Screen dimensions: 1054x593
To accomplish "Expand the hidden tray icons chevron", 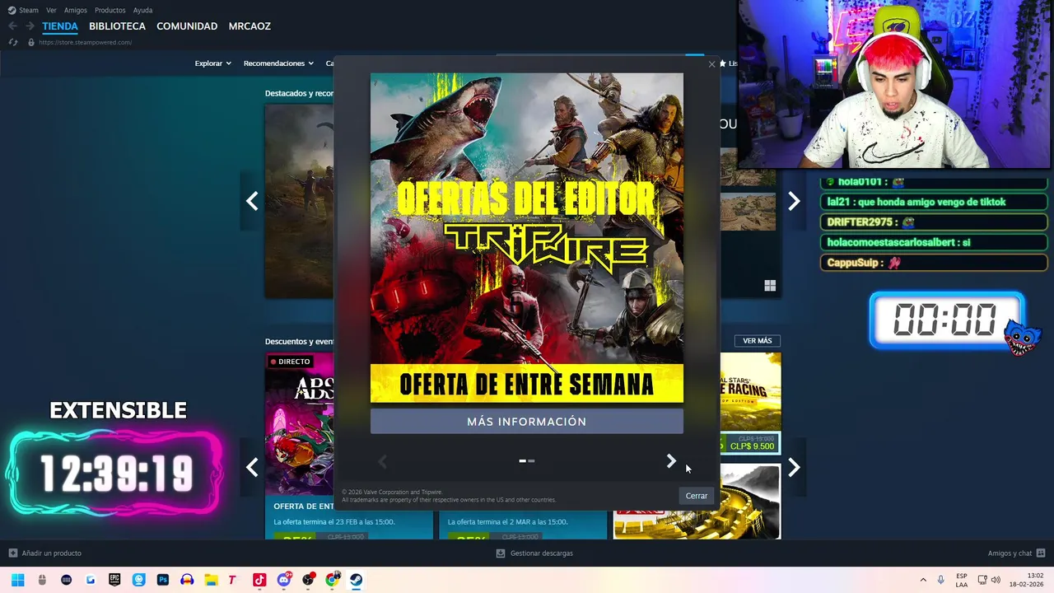I will click(923, 580).
